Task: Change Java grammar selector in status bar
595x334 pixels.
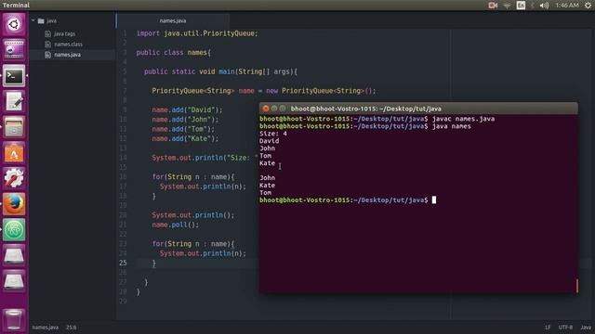Action: tap(586, 328)
